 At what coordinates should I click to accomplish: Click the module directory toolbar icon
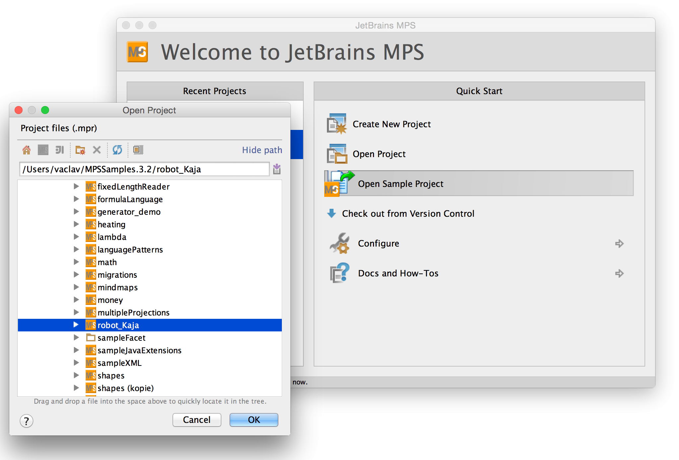click(x=60, y=150)
